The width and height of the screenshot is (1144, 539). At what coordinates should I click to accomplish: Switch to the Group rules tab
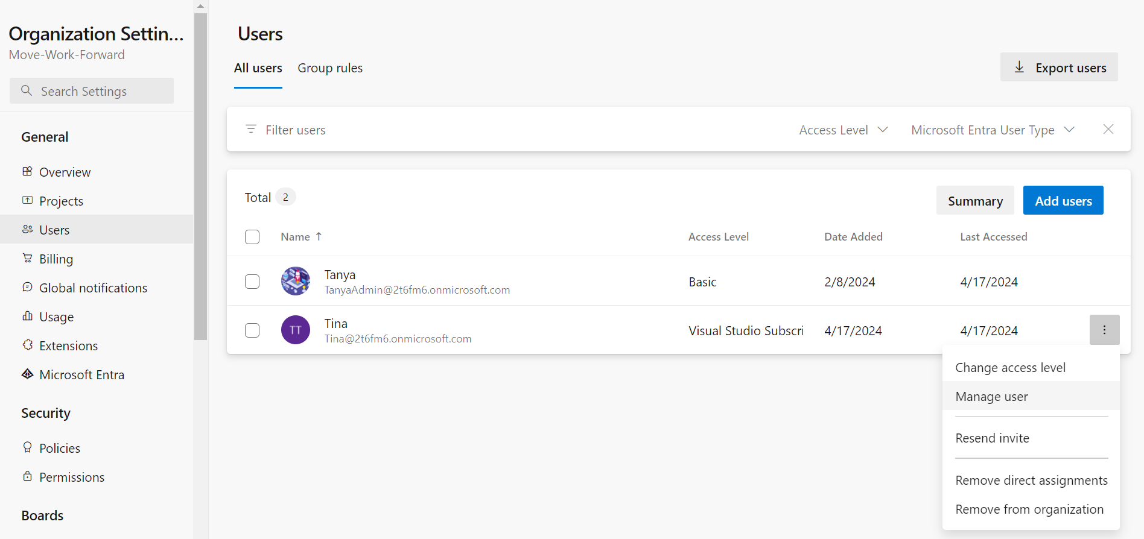[330, 68]
